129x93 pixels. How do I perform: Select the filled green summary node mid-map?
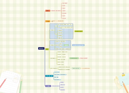(74, 58)
